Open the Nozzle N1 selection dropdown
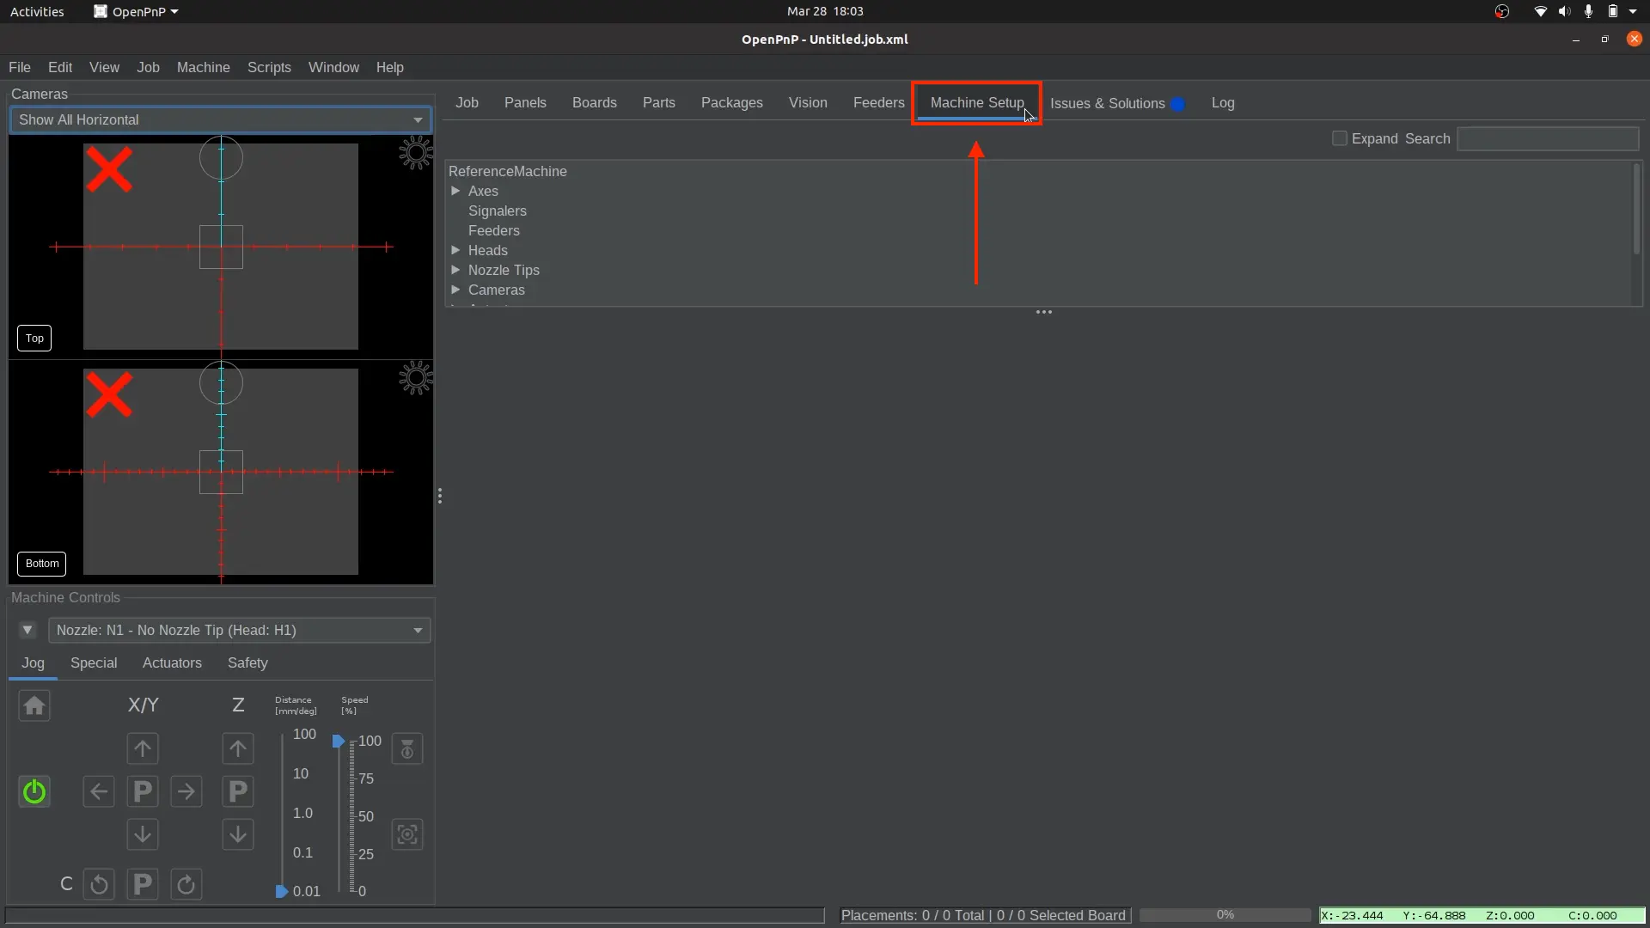The image size is (1650, 928). point(240,631)
